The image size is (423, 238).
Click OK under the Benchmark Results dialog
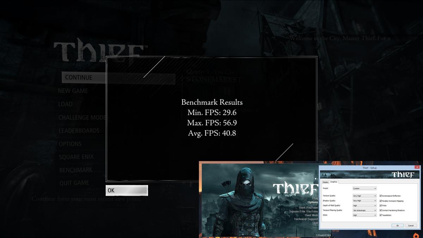pyautogui.click(x=127, y=190)
